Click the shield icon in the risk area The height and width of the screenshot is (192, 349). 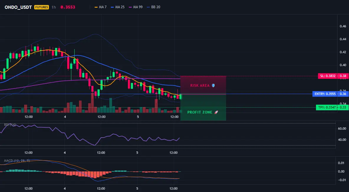[x=213, y=86]
